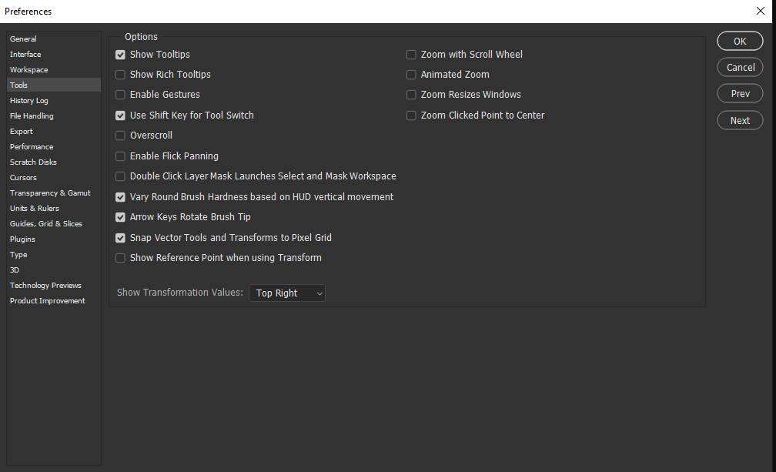Disable Show Tooltips
Viewport: 776px width, 472px height.
click(x=120, y=54)
